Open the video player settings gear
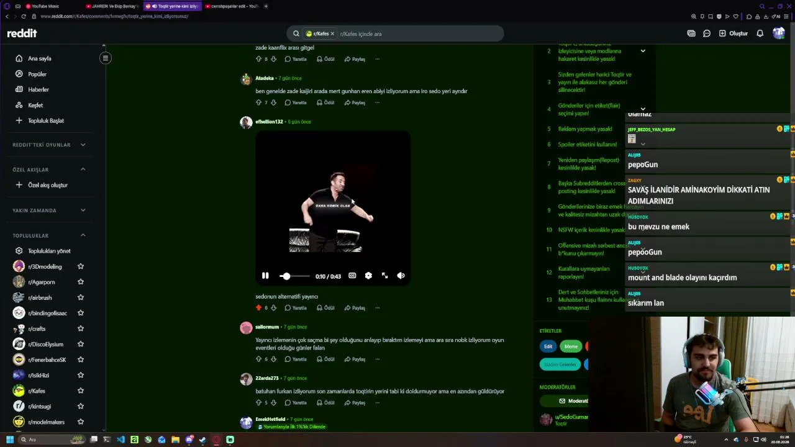795x447 pixels. (368, 276)
